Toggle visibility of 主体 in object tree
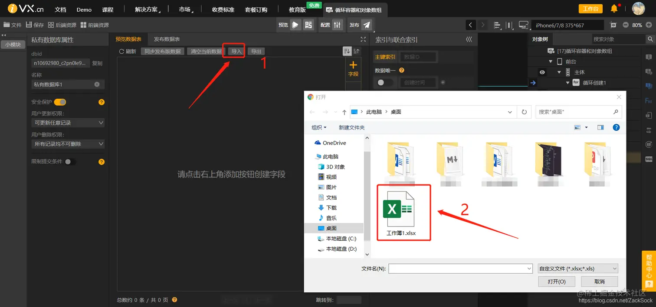The image size is (656, 307). (542, 72)
